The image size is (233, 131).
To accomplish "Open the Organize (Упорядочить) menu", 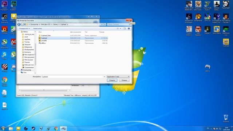I will (x=24, y=28).
